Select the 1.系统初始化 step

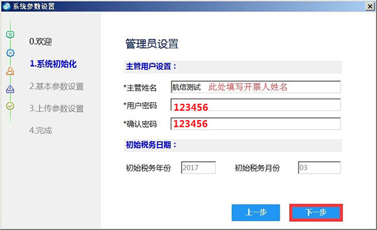[x=53, y=64]
